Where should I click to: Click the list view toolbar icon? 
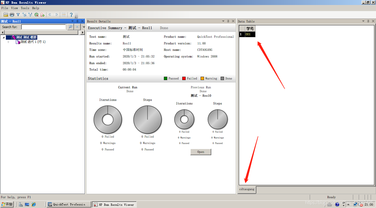(x=64, y=15)
